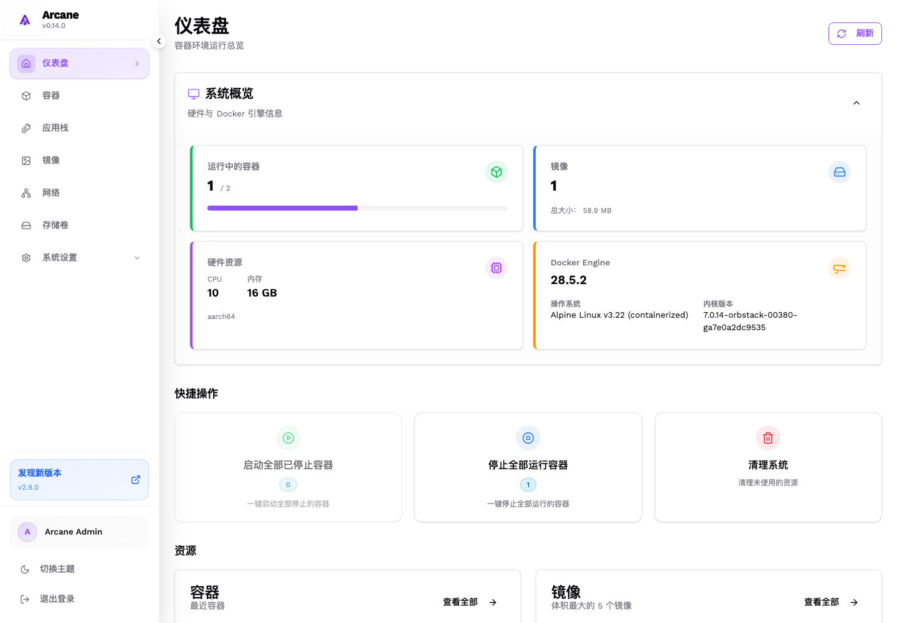The height and width of the screenshot is (623, 897).
Task: Click the picture icon beside 镜像
Action: pos(26,161)
